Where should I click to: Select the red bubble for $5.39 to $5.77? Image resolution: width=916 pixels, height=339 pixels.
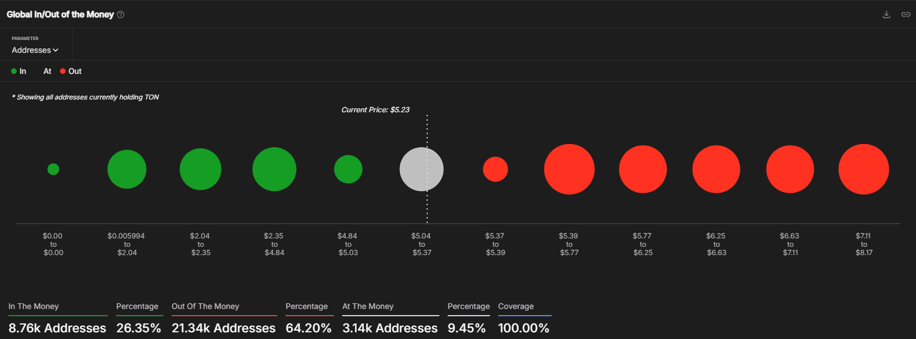pos(569,169)
